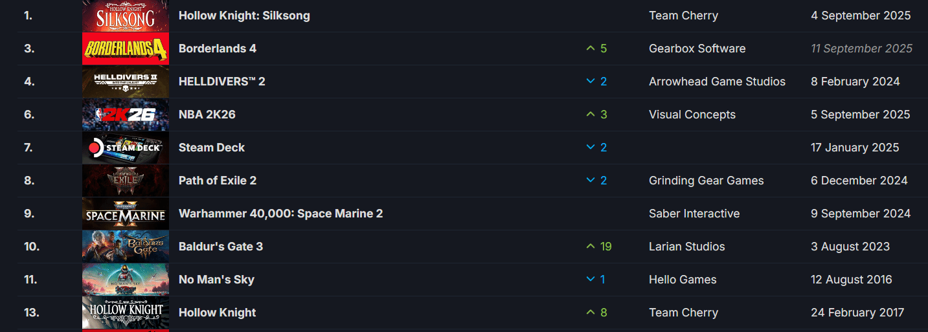Select the NBA 2K26 thumbnail image
928x332 pixels.
click(x=125, y=115)
